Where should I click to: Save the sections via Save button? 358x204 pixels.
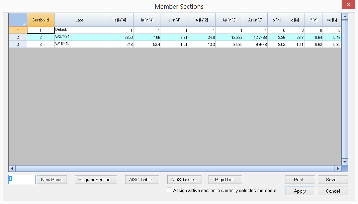click(x=333, y=180)
